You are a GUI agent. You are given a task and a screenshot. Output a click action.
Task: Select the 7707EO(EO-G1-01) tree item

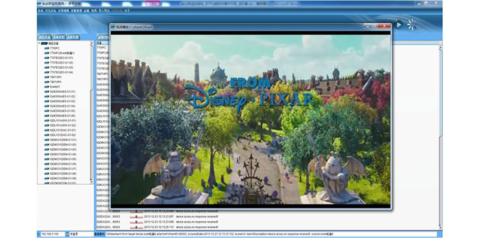[61, 58]
